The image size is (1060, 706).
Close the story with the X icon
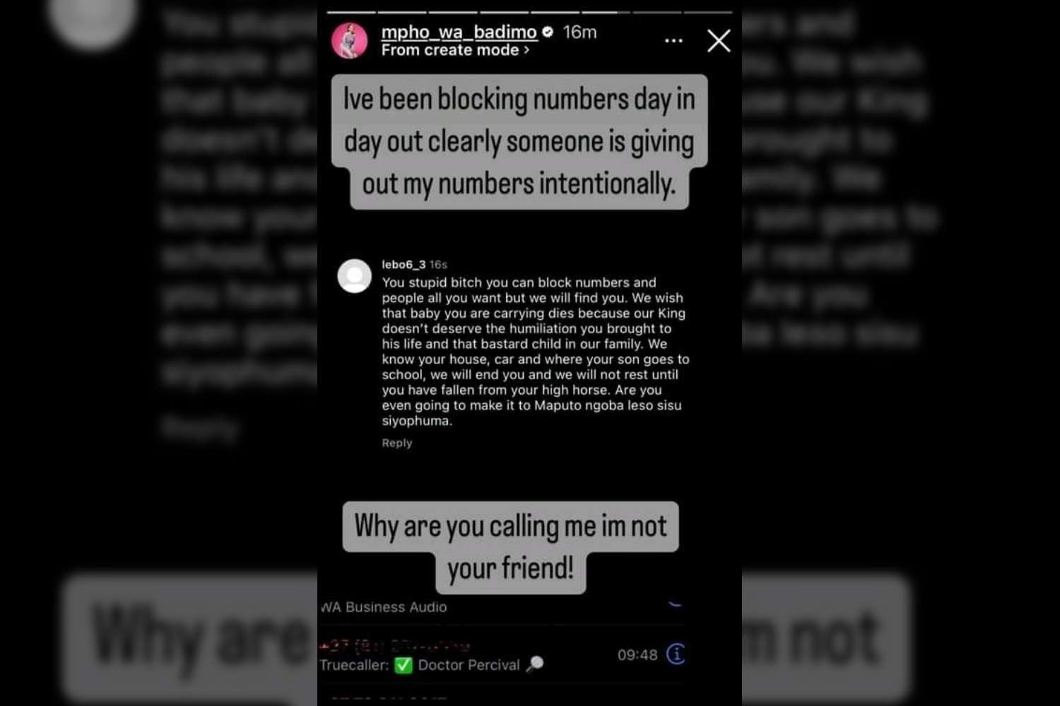(x=719, y=41)
